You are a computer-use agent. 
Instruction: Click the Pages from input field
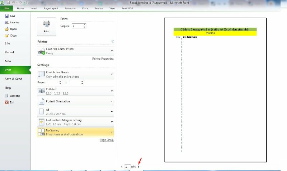[x=53, y=83]
